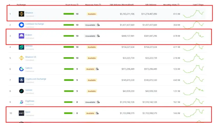
Task: Click the Available badge in Bitfinex row
Action: pyautogui.click(x=92, y=47)
